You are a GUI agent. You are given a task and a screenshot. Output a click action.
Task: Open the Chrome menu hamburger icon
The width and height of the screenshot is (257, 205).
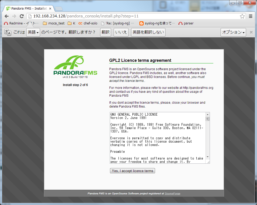click(251, 16)
